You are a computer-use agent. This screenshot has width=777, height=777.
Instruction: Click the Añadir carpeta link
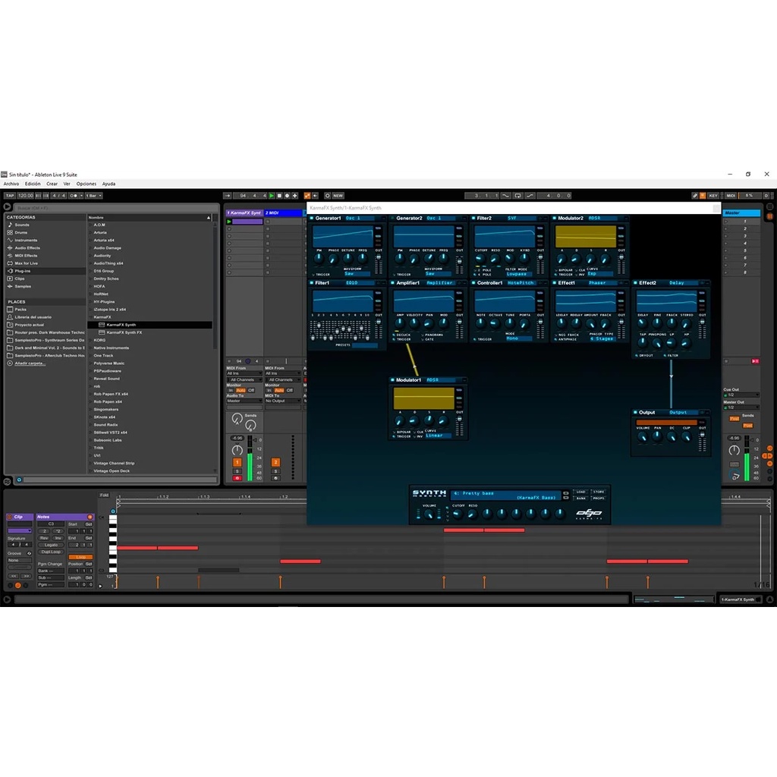(x=30, y=363)
